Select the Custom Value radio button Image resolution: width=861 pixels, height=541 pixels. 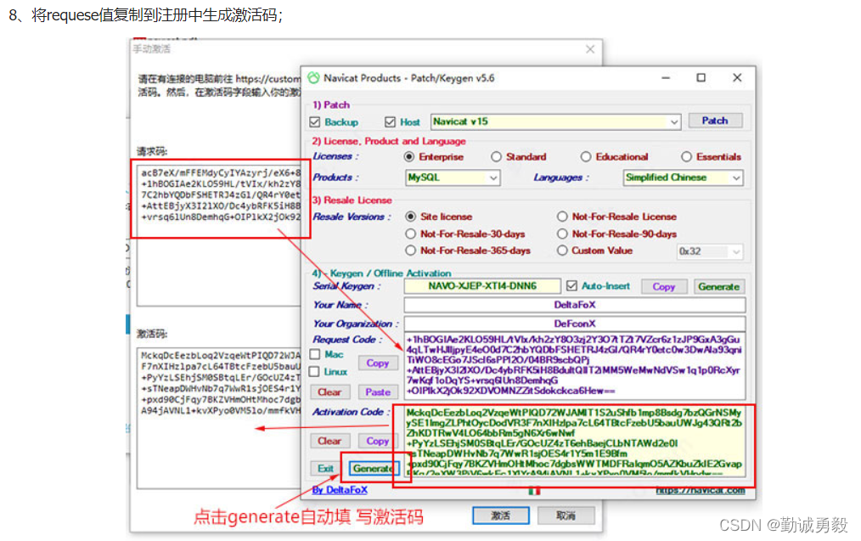(x=562, y=251)
